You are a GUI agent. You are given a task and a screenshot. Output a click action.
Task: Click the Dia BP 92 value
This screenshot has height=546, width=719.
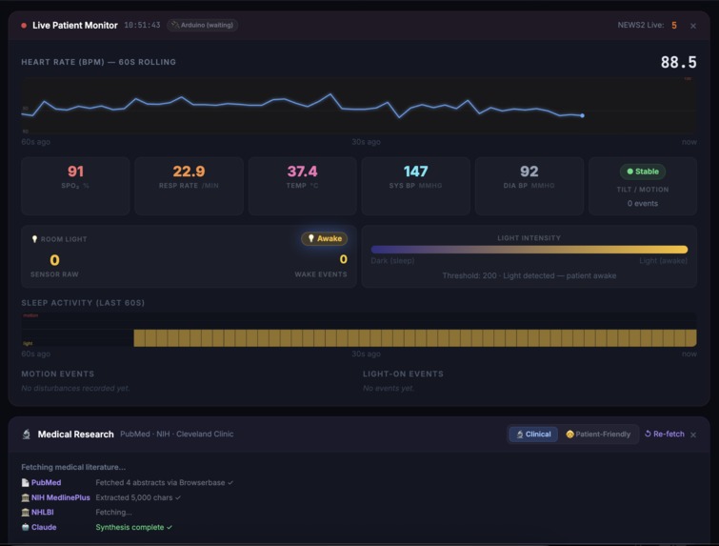(x=529, y=172)
